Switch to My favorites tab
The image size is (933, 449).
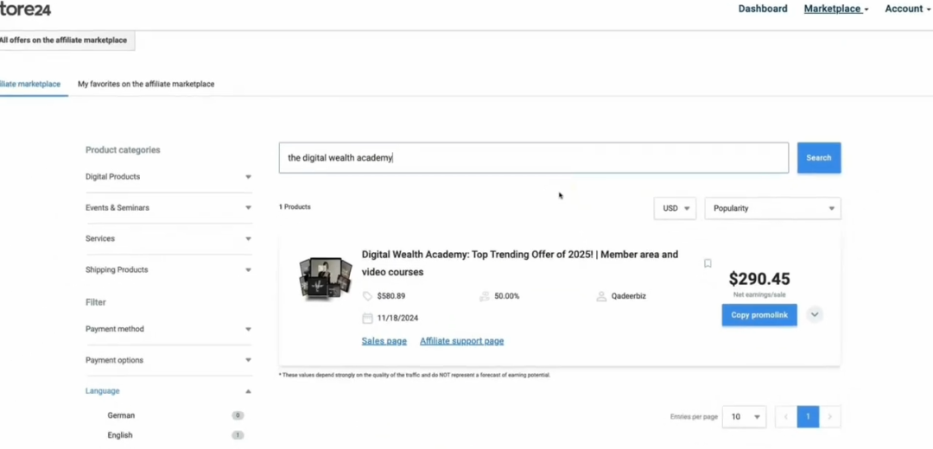coord(146,85)
